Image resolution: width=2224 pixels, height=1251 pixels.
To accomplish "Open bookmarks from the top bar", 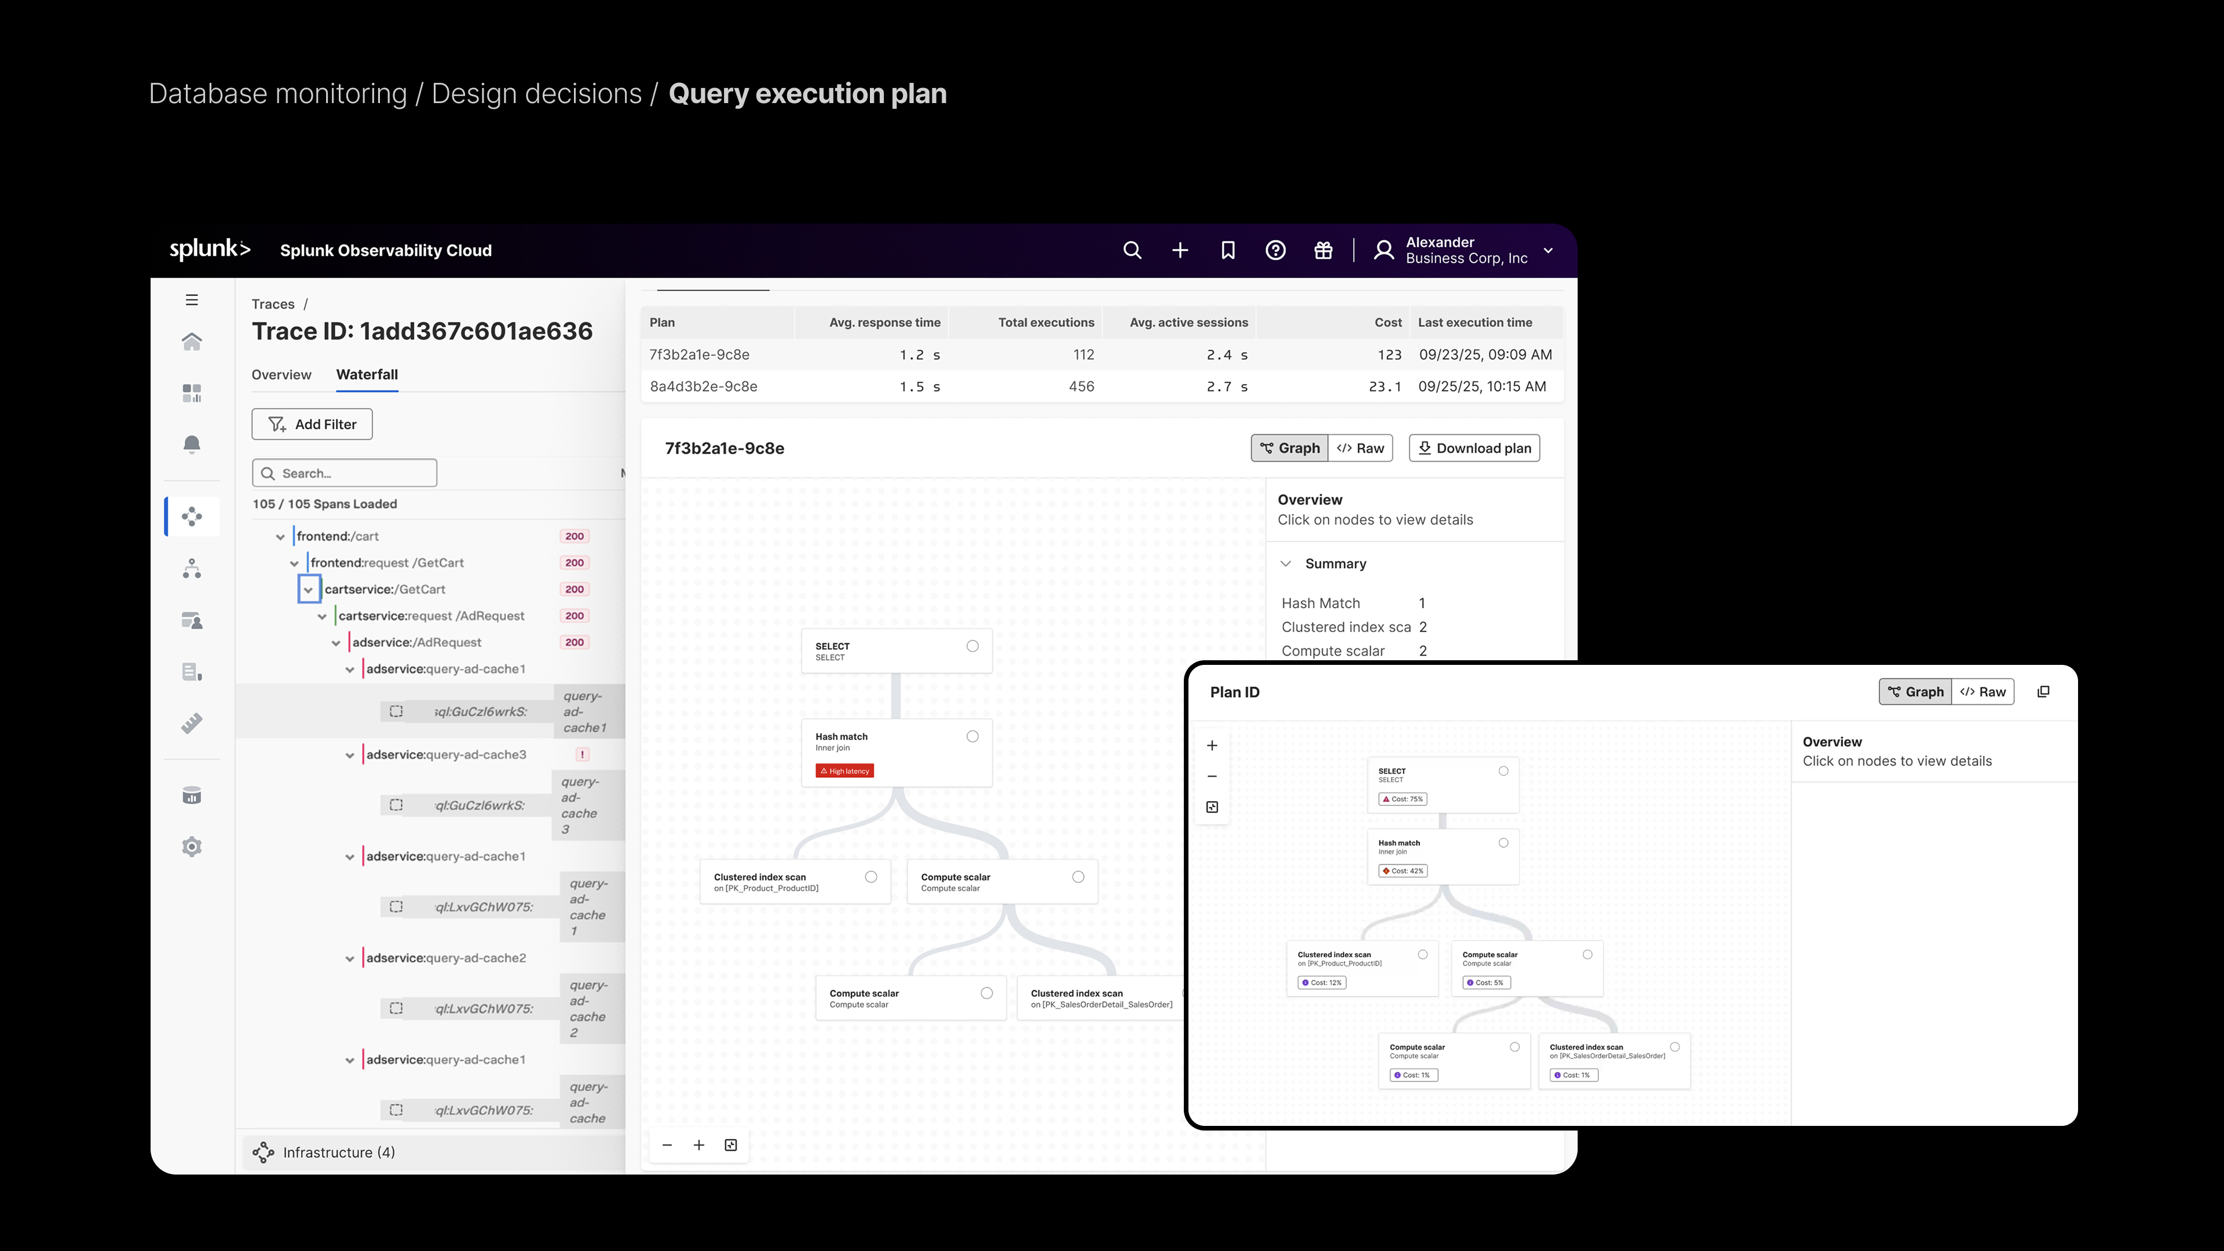I will coord(1228,250).
